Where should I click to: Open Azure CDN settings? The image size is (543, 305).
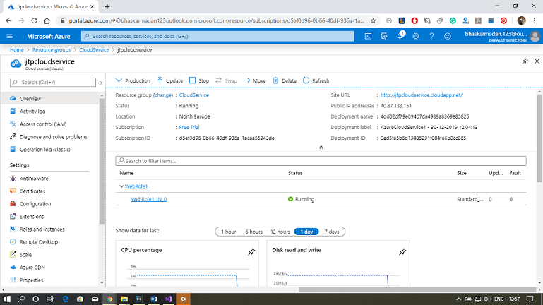click(32, 268)
